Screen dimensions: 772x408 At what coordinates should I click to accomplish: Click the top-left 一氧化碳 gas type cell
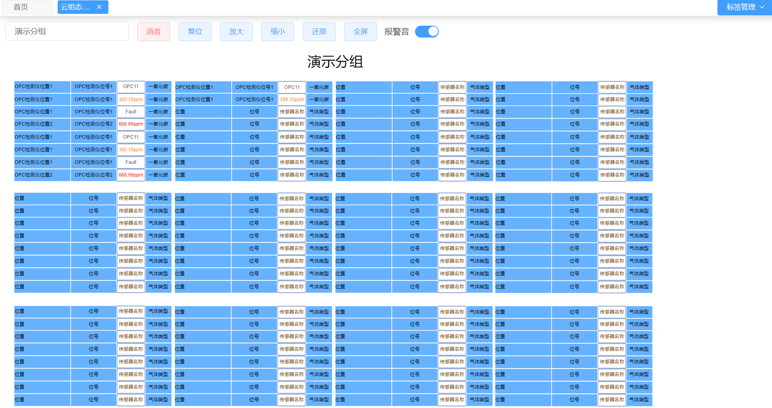158,86
